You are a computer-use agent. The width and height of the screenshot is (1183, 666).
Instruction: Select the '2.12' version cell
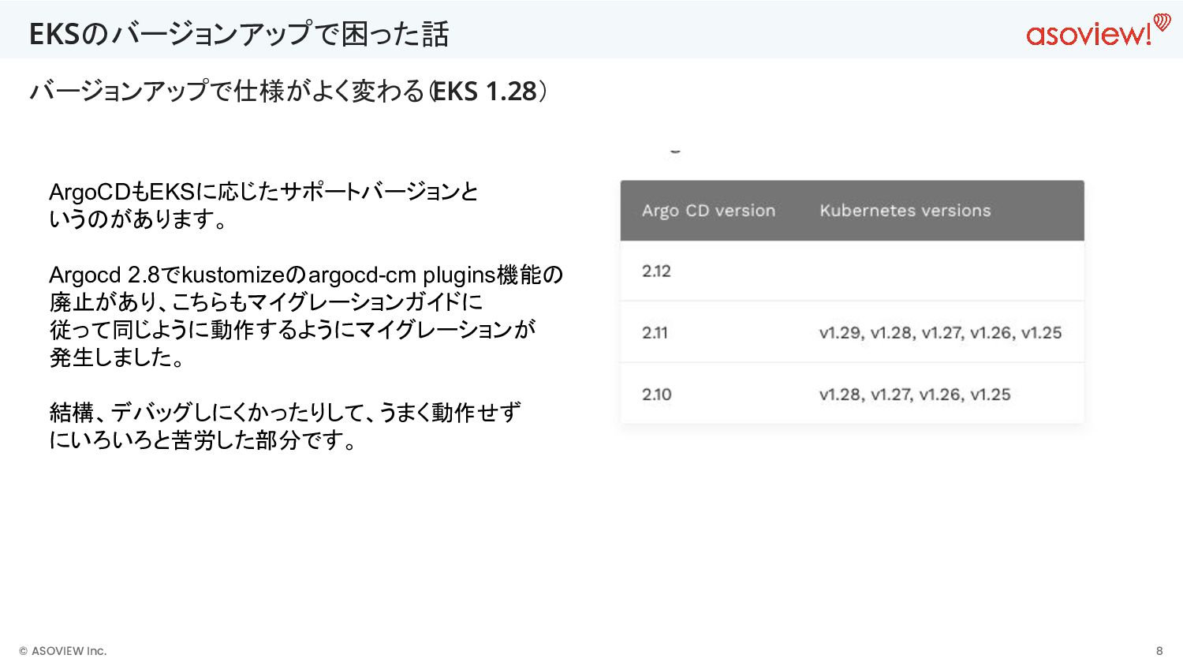click(x=656, y=271)
